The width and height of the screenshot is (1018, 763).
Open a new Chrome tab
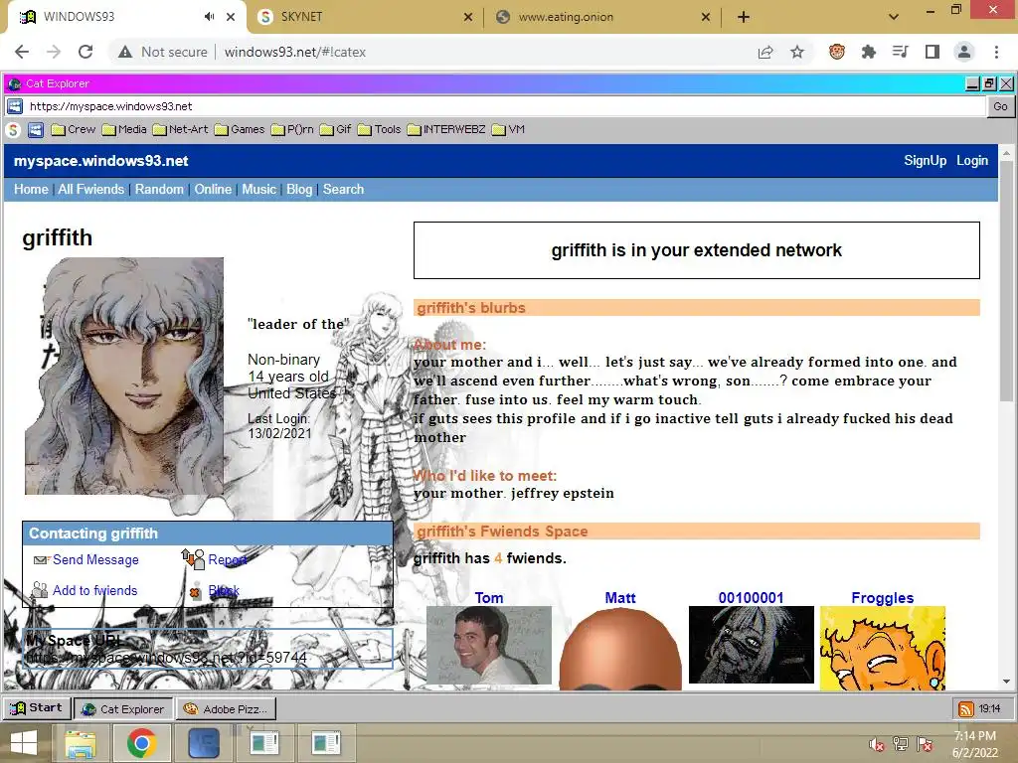(x=744, y=17)
